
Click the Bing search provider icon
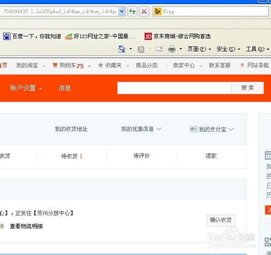pos(157,11)
